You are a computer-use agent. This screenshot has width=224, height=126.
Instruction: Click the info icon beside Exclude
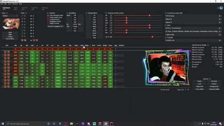click(x=166, y=37)
